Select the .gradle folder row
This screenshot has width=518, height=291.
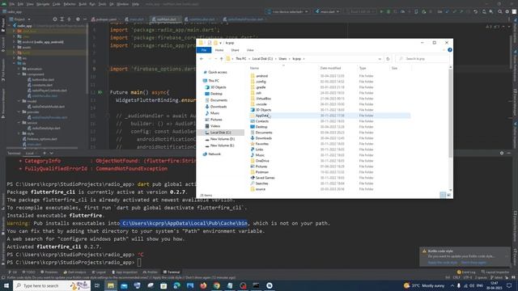[x=329, y=87]
